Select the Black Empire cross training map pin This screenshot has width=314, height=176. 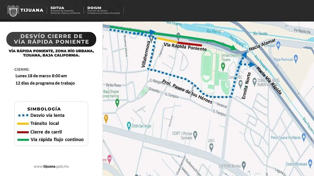(117, 103)
